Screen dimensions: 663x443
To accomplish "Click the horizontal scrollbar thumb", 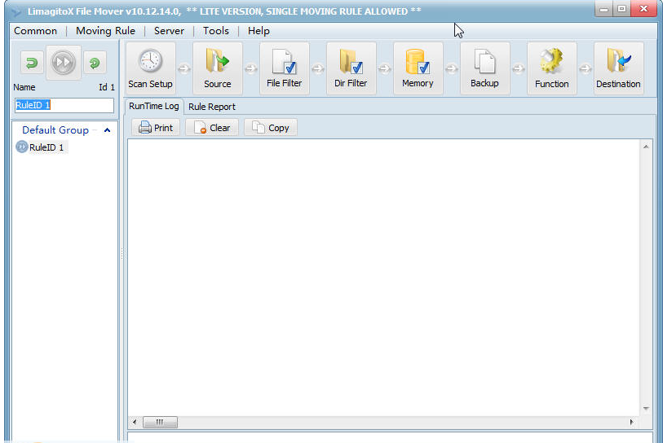I will click(160, 422).
